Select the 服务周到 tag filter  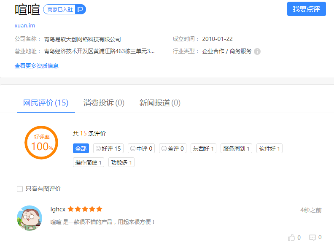pyautogui.click(x=237, y=148)
